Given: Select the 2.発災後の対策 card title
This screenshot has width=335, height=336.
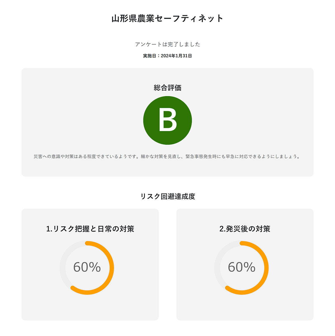Looking at the screenshot, I should 245,229.
